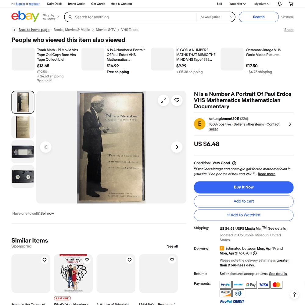The image size is (305, 305).
Task: Select the VHS cassette front thumbnail
Action: pos(23,152)
